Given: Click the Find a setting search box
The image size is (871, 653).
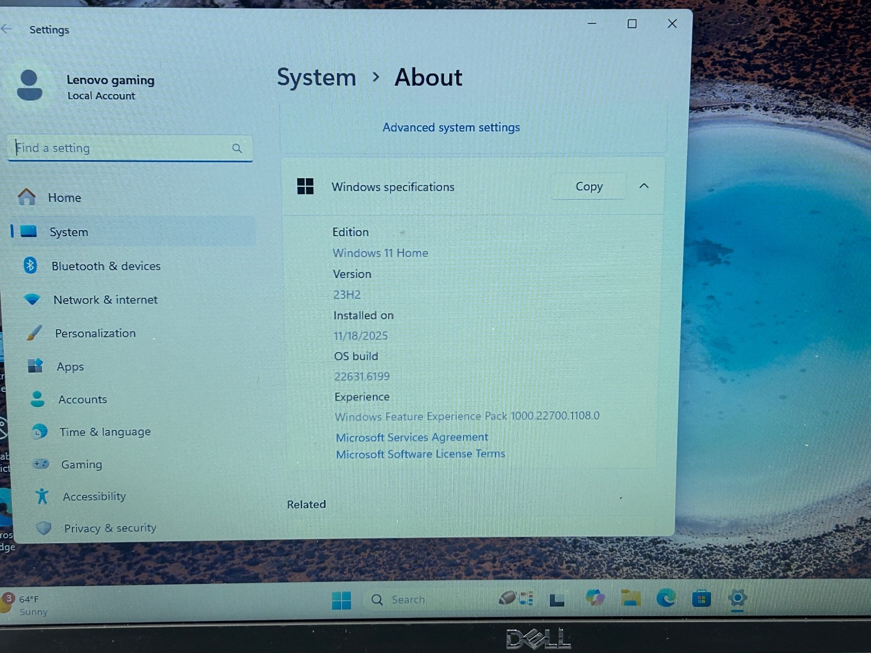Looking at the screenshot, I should pyautogui.click(x=130, y=148).
